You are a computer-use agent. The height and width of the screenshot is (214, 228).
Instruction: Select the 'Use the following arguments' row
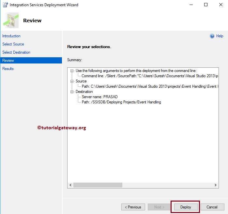[x=136, y=71]
